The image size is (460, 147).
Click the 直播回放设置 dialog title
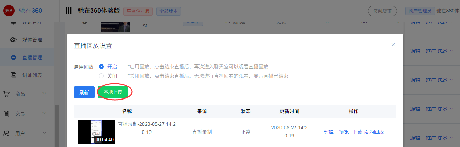[93, 45]
